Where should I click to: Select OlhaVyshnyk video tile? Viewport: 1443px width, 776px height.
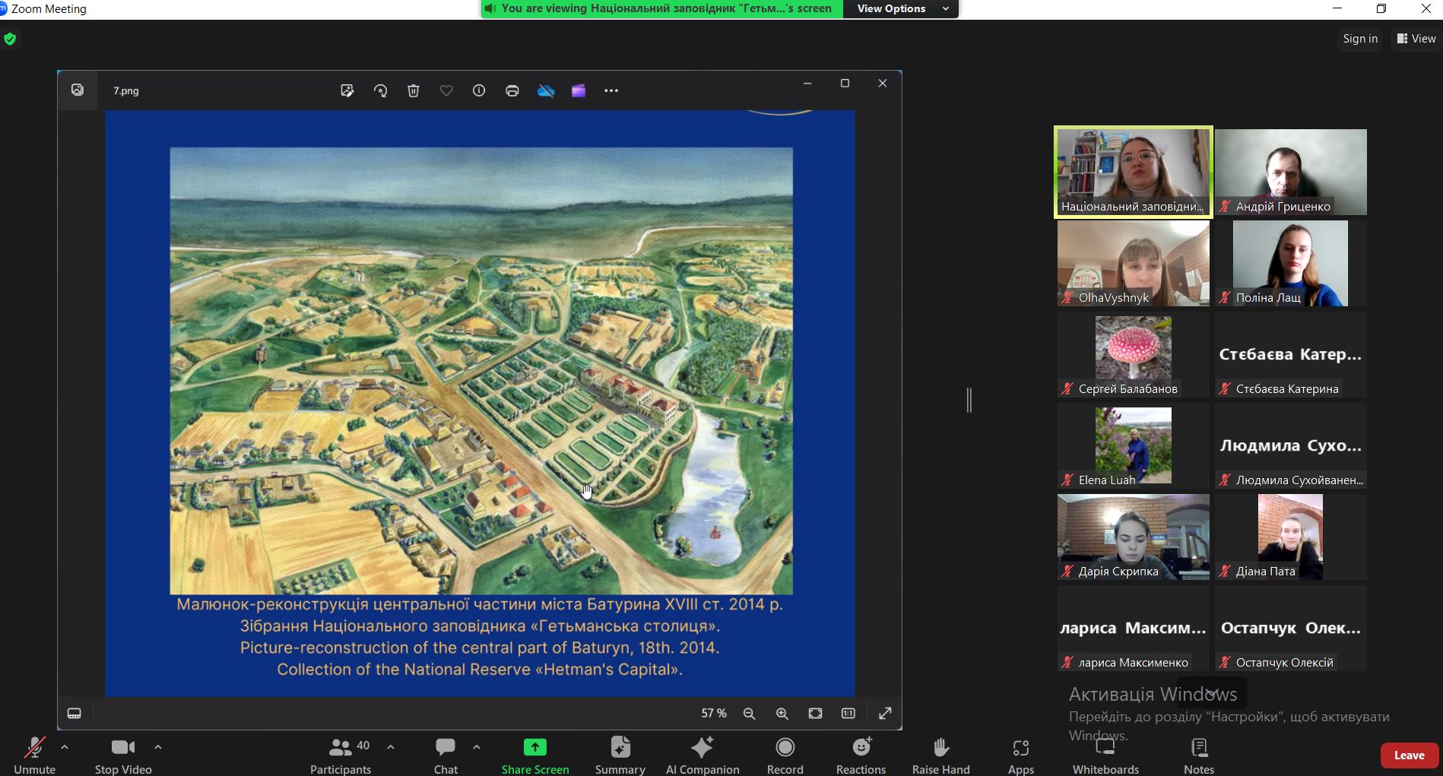1133,263
